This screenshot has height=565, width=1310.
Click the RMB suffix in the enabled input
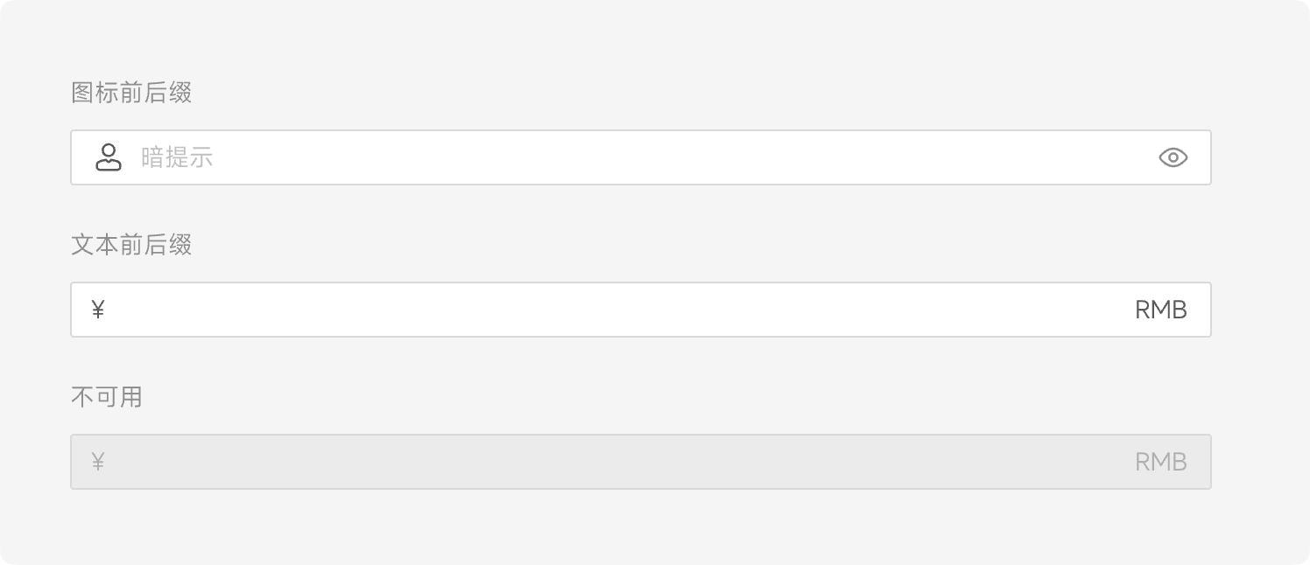1160,310
